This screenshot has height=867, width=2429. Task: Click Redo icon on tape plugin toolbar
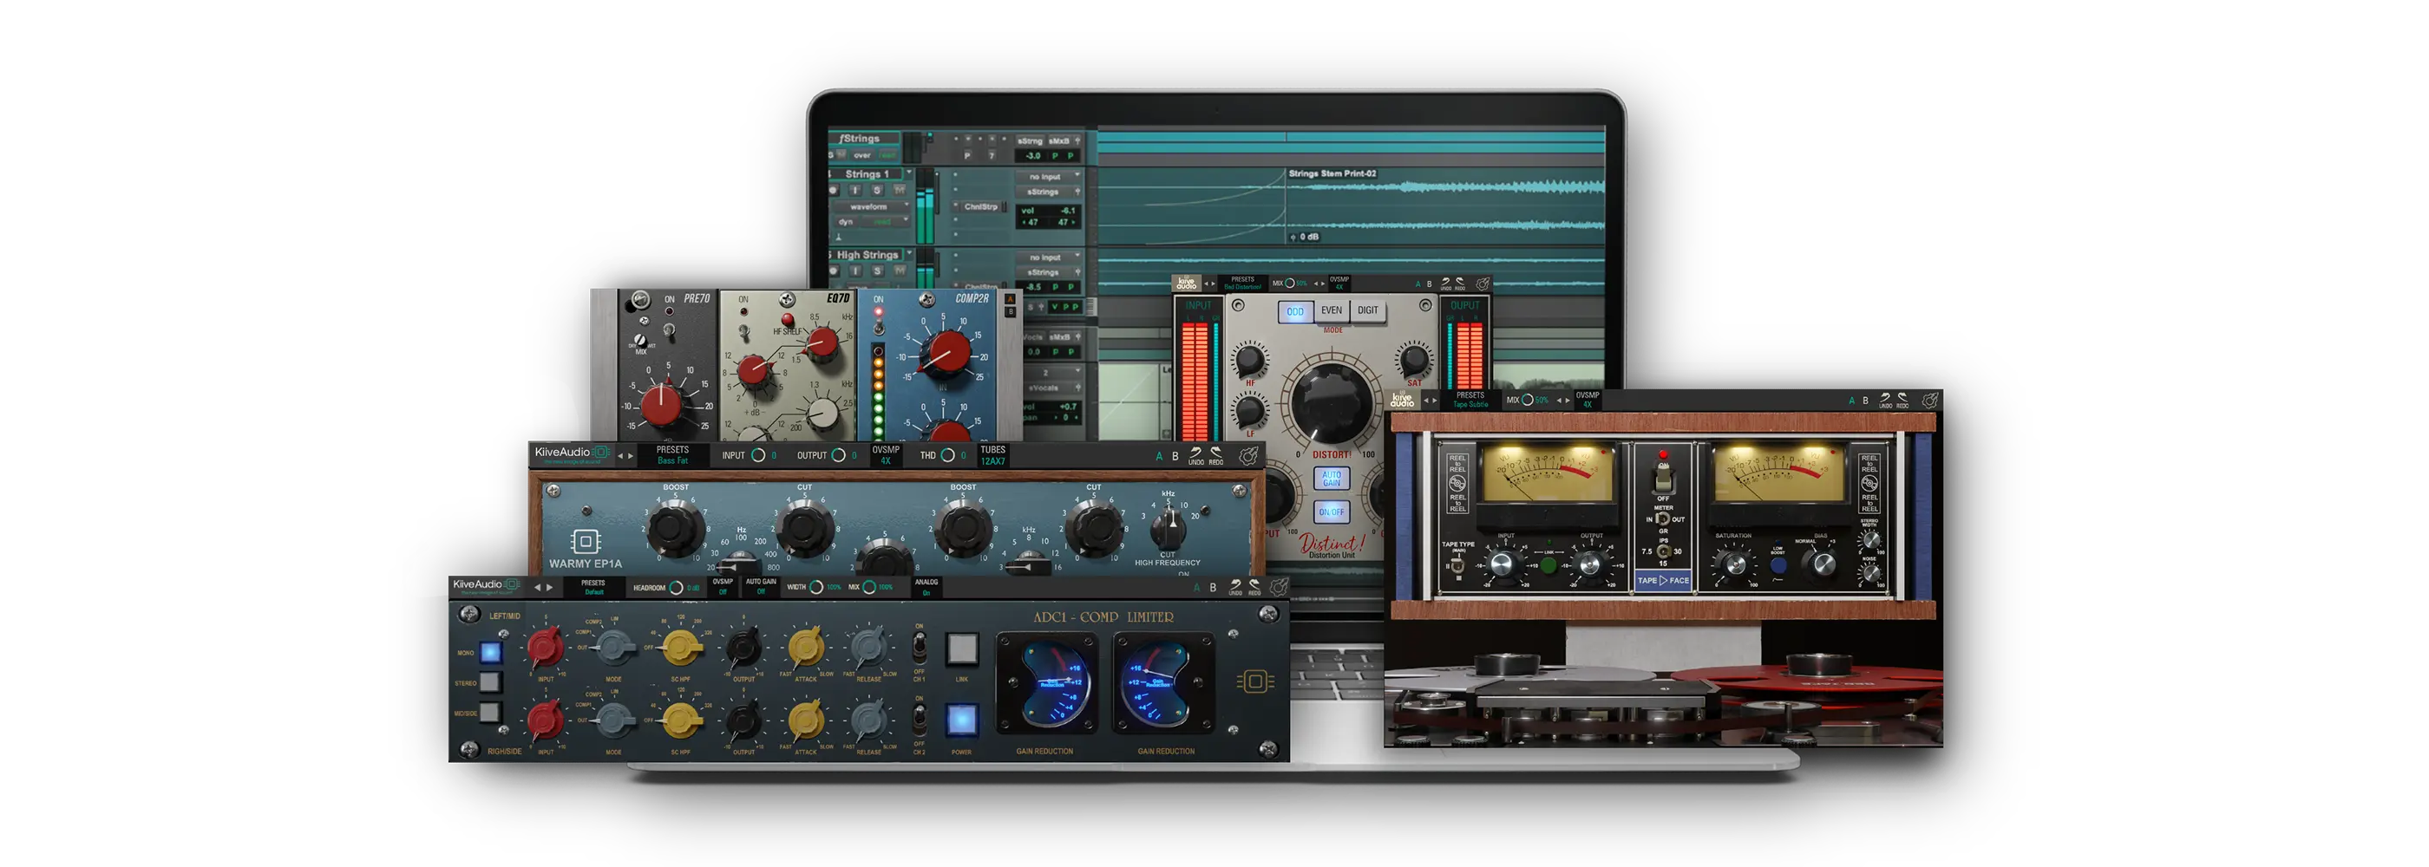click(x=1902, y=401)
